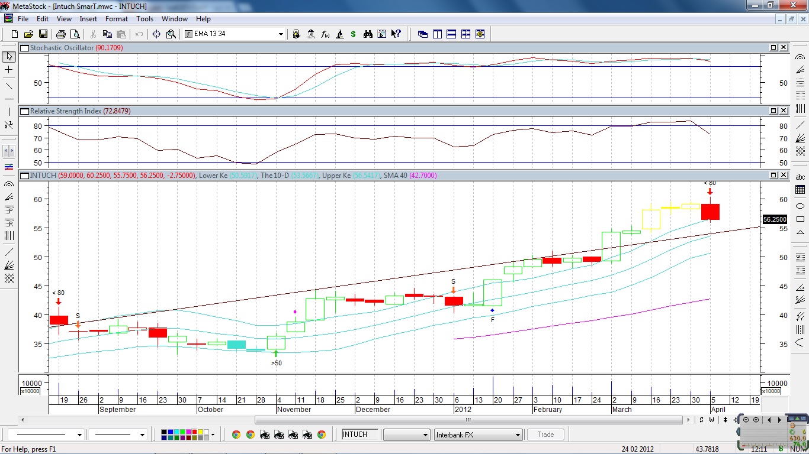Click the crosshair Choose Security icon
Screen dimensions: 809x454
click(x=157, y=34)
